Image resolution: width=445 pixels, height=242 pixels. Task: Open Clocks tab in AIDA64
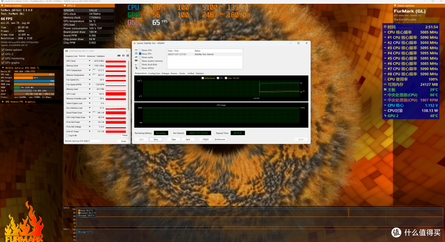coord(182,73)
